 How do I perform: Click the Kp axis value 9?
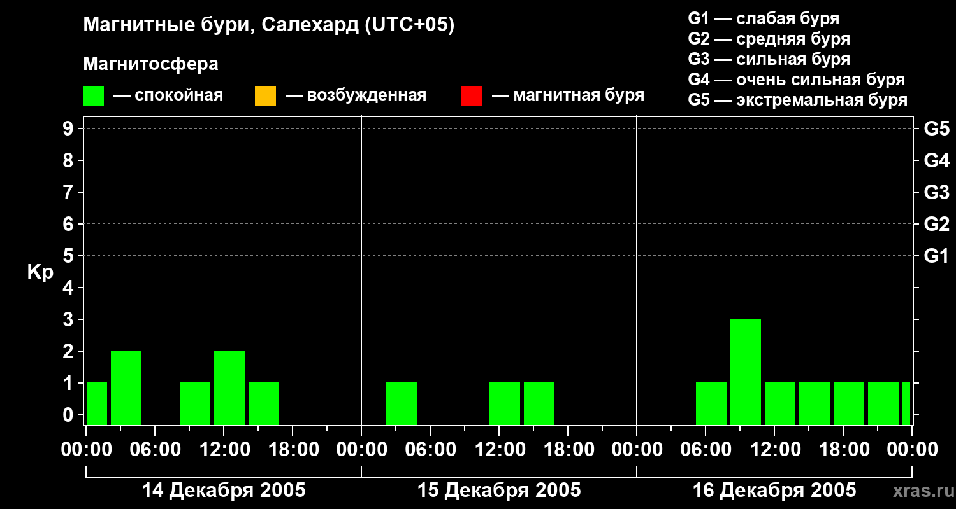(69, 129)
